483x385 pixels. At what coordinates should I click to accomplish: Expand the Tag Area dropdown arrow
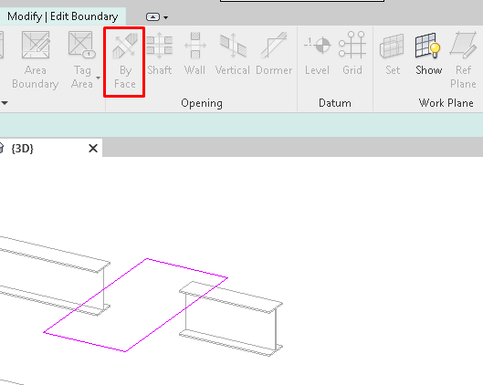98,78
